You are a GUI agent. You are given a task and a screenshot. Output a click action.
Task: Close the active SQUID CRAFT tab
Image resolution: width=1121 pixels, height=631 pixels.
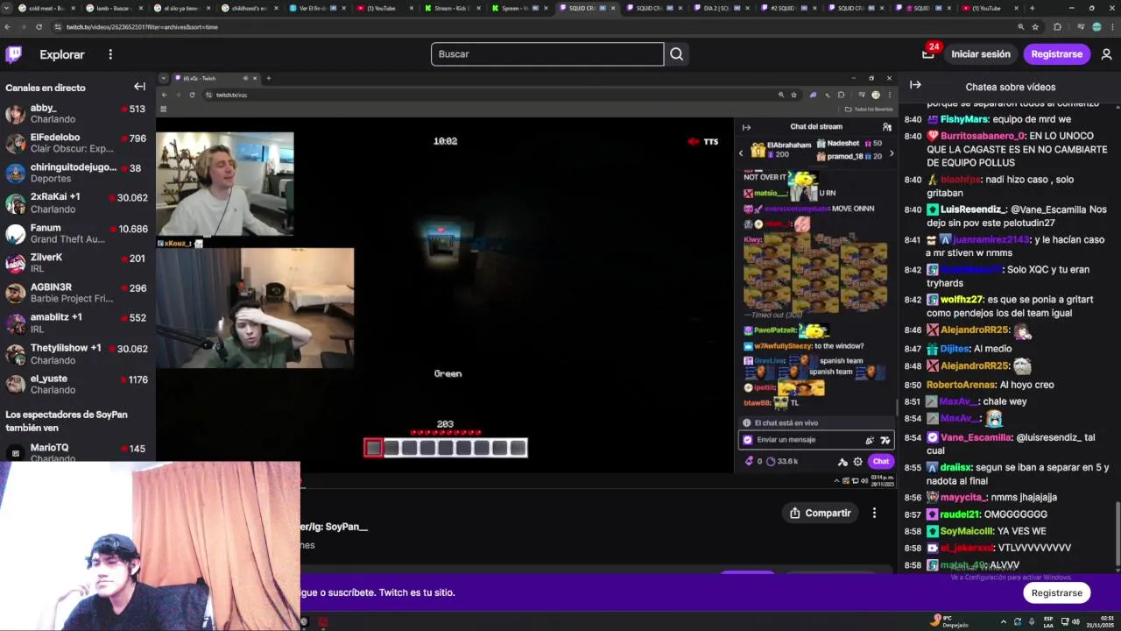[x=613, y=8]
